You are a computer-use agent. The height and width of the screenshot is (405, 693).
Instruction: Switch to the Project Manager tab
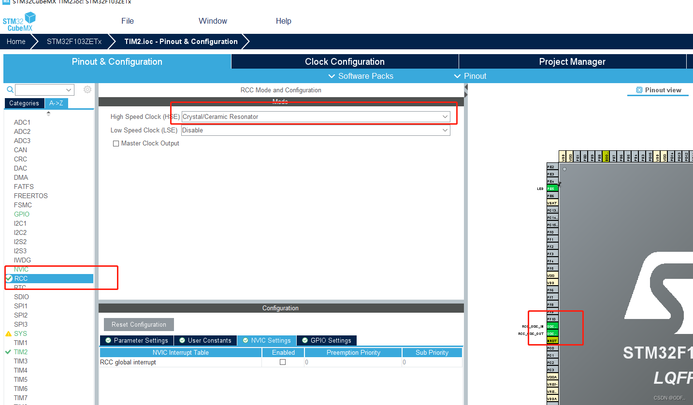point(572,61)
